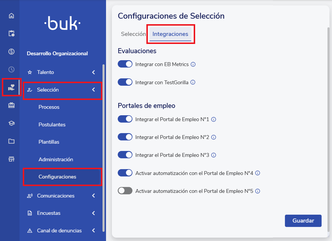Viewport: 332px width, 241px height.
Task: Click the folder icon in left rail
Action: (11, 141)
